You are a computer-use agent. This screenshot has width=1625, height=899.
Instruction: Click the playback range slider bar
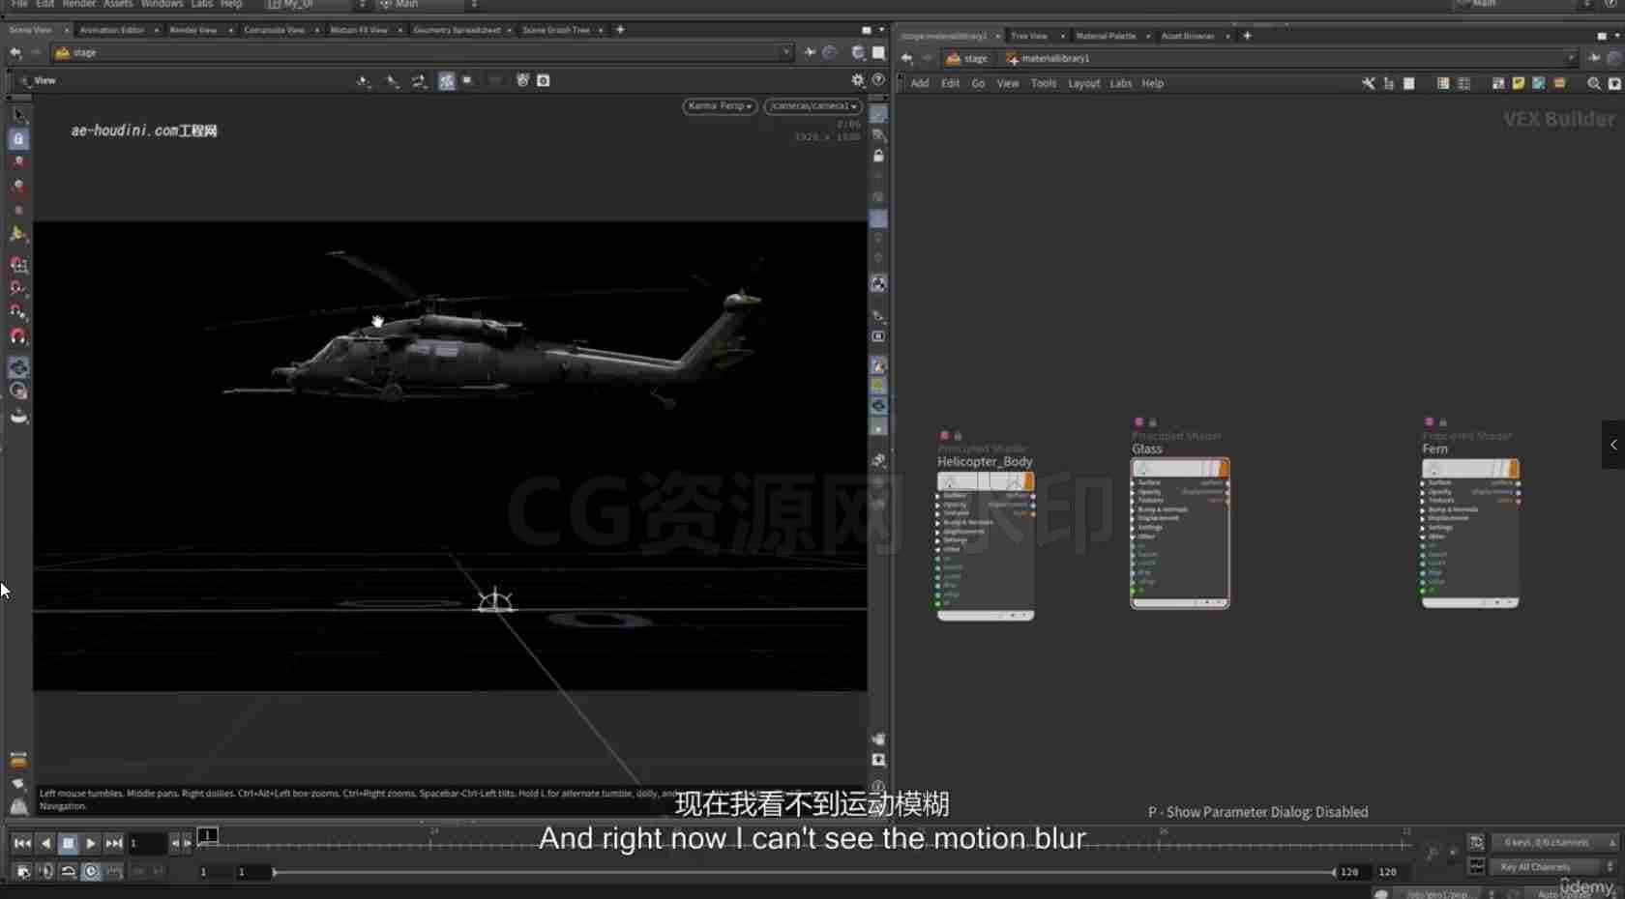(x=803, y=872)
